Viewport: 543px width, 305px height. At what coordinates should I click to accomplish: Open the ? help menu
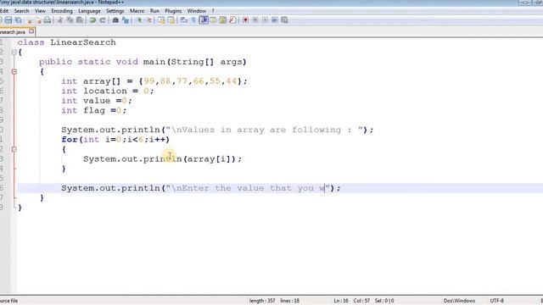(213, 11)
